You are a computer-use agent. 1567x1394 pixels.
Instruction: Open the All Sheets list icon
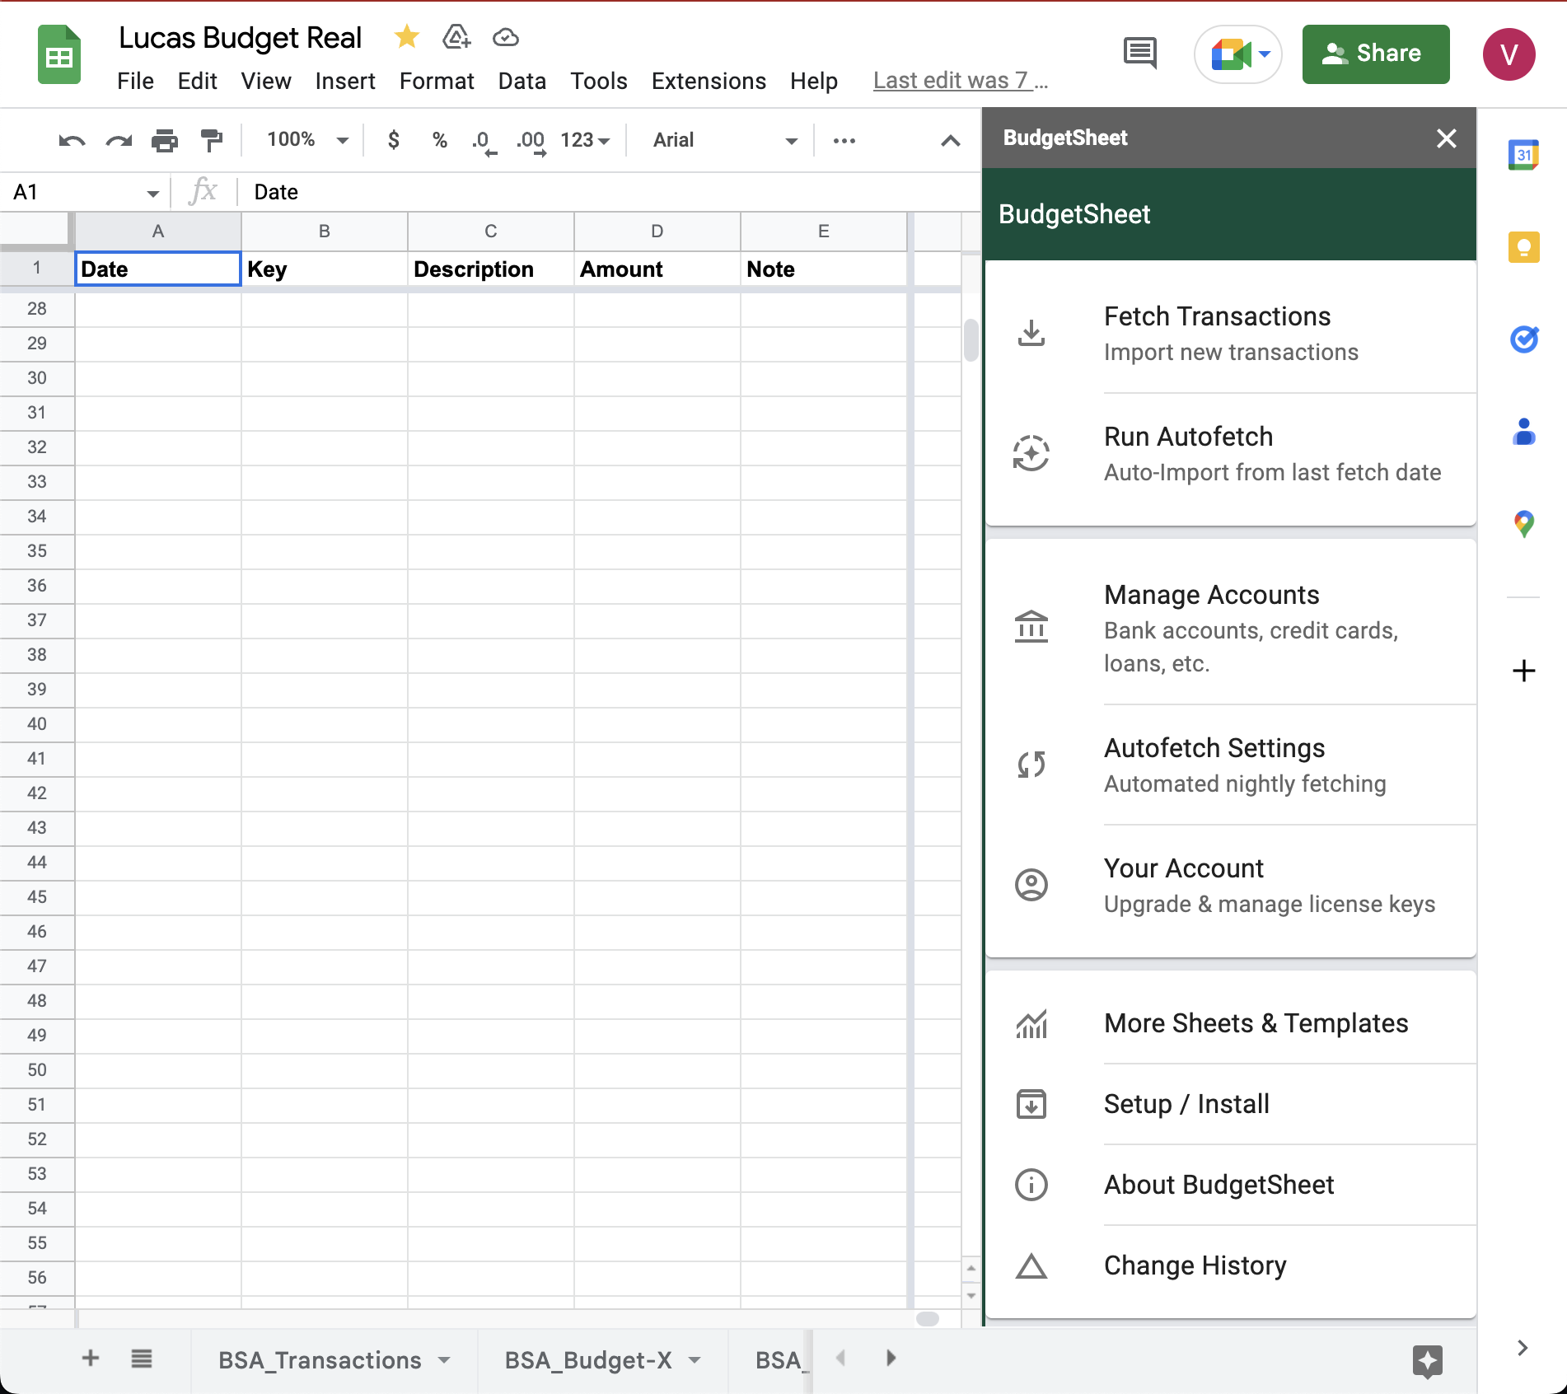[x=142, y=1359]
